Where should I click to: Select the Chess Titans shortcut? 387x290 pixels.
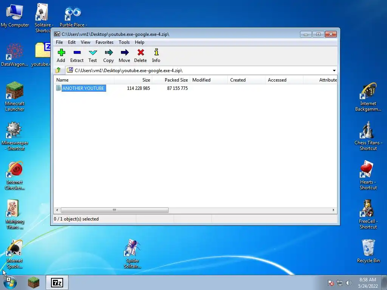[x=368, y=136]
